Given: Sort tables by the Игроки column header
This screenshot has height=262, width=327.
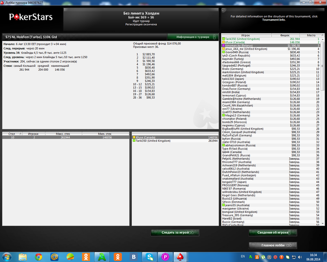Looking at the screenshot, I should [34, 134].
